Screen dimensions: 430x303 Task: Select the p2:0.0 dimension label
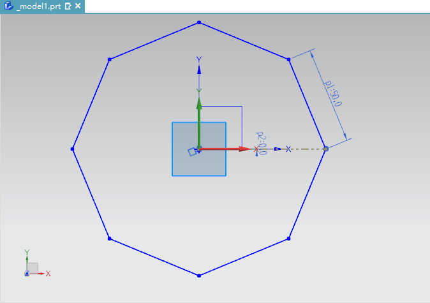click(261, 144)
